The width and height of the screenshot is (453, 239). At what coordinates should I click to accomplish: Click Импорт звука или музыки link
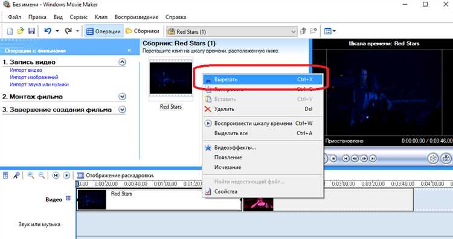click(x=39, y=84)
